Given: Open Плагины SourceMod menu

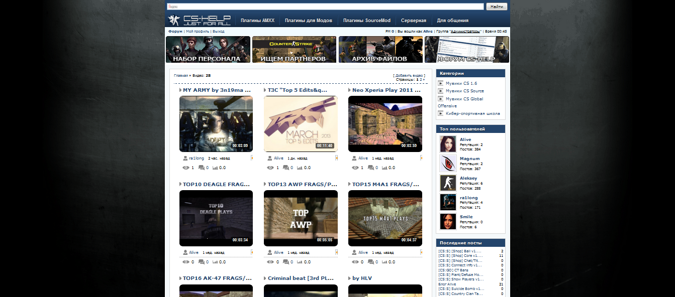Looking at the screenshot, I should tap(367, 21).
